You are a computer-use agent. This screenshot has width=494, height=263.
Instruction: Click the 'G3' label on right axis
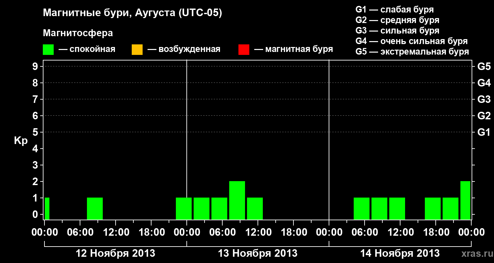[x=484, y=100]
